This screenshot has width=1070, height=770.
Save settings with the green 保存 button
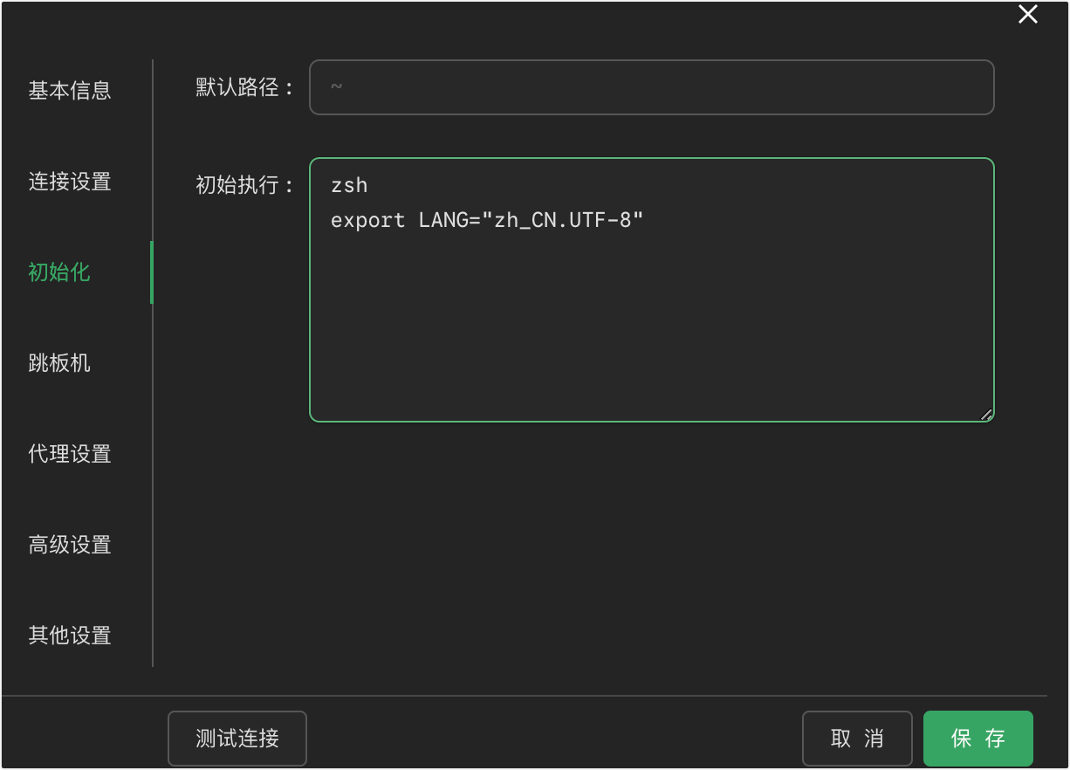tap(977, 739)
